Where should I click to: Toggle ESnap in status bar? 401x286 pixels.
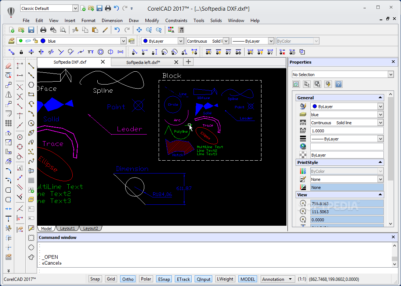coord(164,279)
